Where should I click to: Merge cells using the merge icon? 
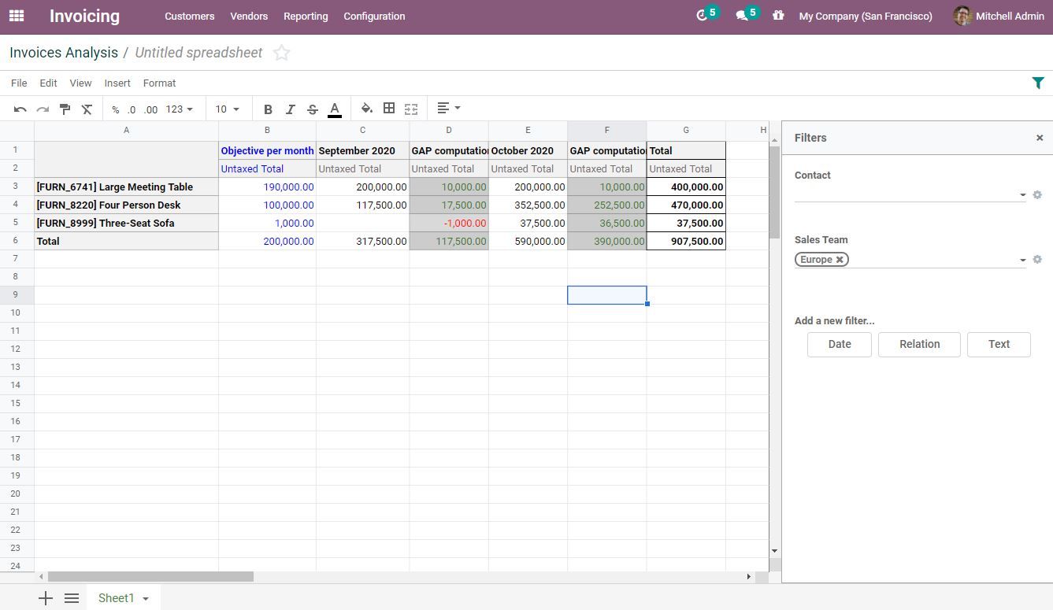(410, 109)
